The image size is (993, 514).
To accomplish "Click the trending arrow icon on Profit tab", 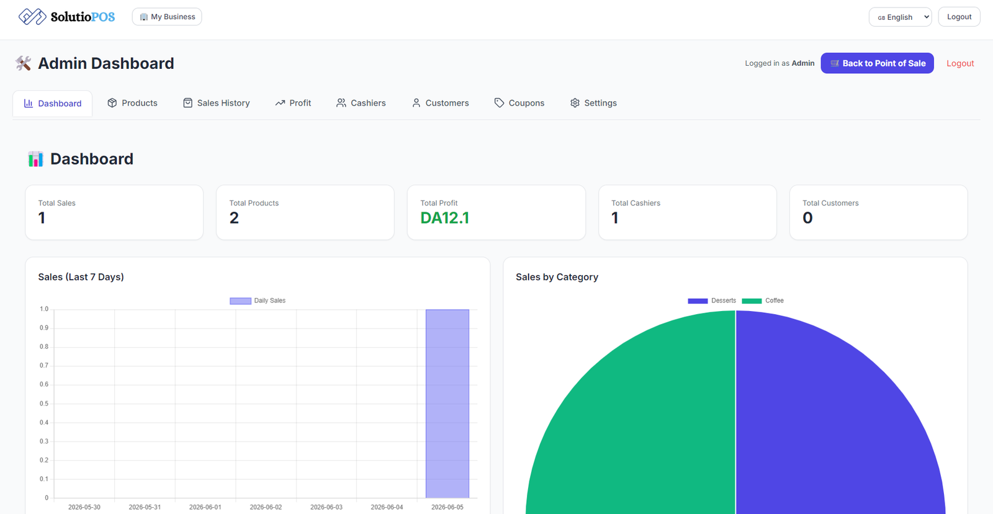I will pos(280,103).
